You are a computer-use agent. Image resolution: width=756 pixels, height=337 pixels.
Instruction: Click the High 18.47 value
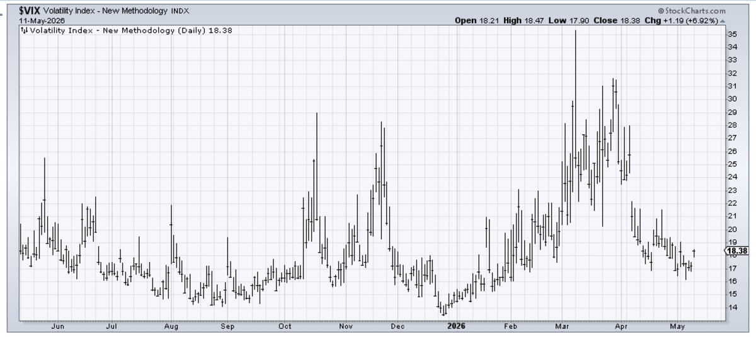[523, 20]
